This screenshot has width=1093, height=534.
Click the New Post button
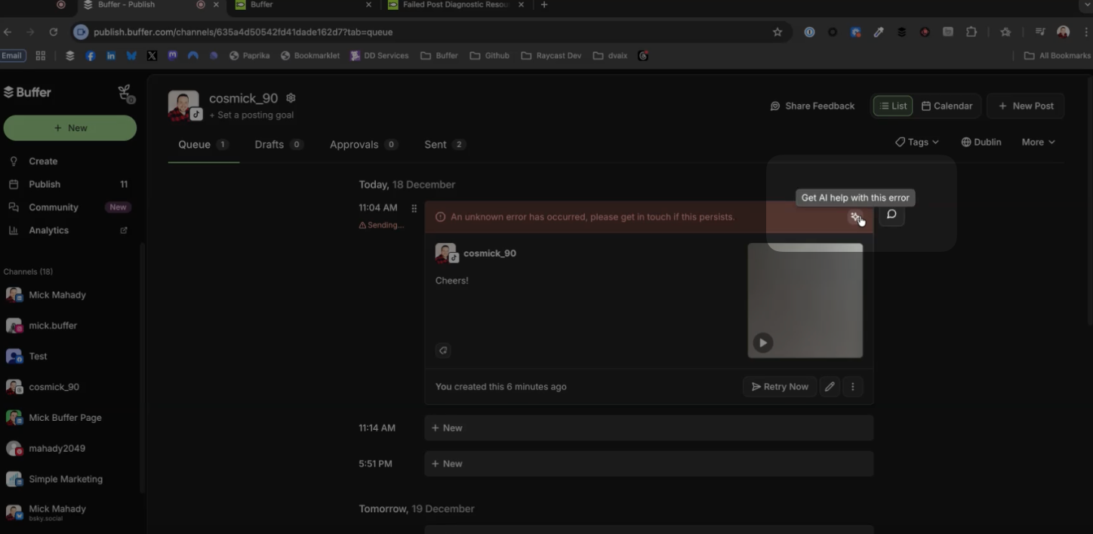point(1026,106)
